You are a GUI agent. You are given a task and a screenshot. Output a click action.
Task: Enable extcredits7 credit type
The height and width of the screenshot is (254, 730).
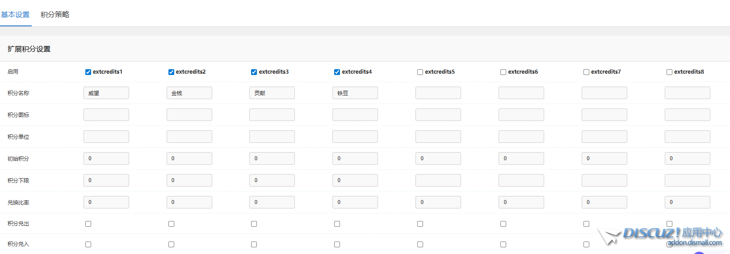586,72
